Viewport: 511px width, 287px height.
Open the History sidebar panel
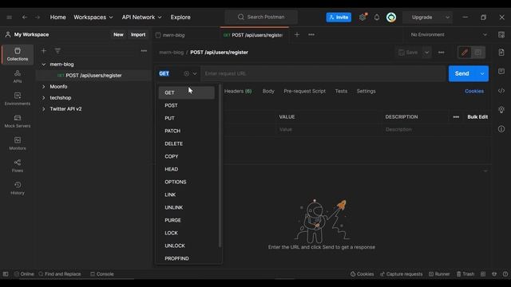click(18, 188)
